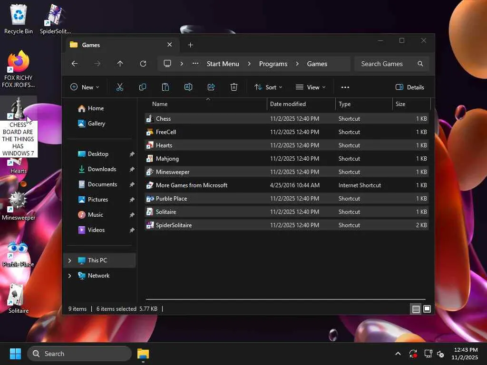487x365 pixels.
Task: Click the search magnifier icon in Explorer
Action: pos(420,64)
